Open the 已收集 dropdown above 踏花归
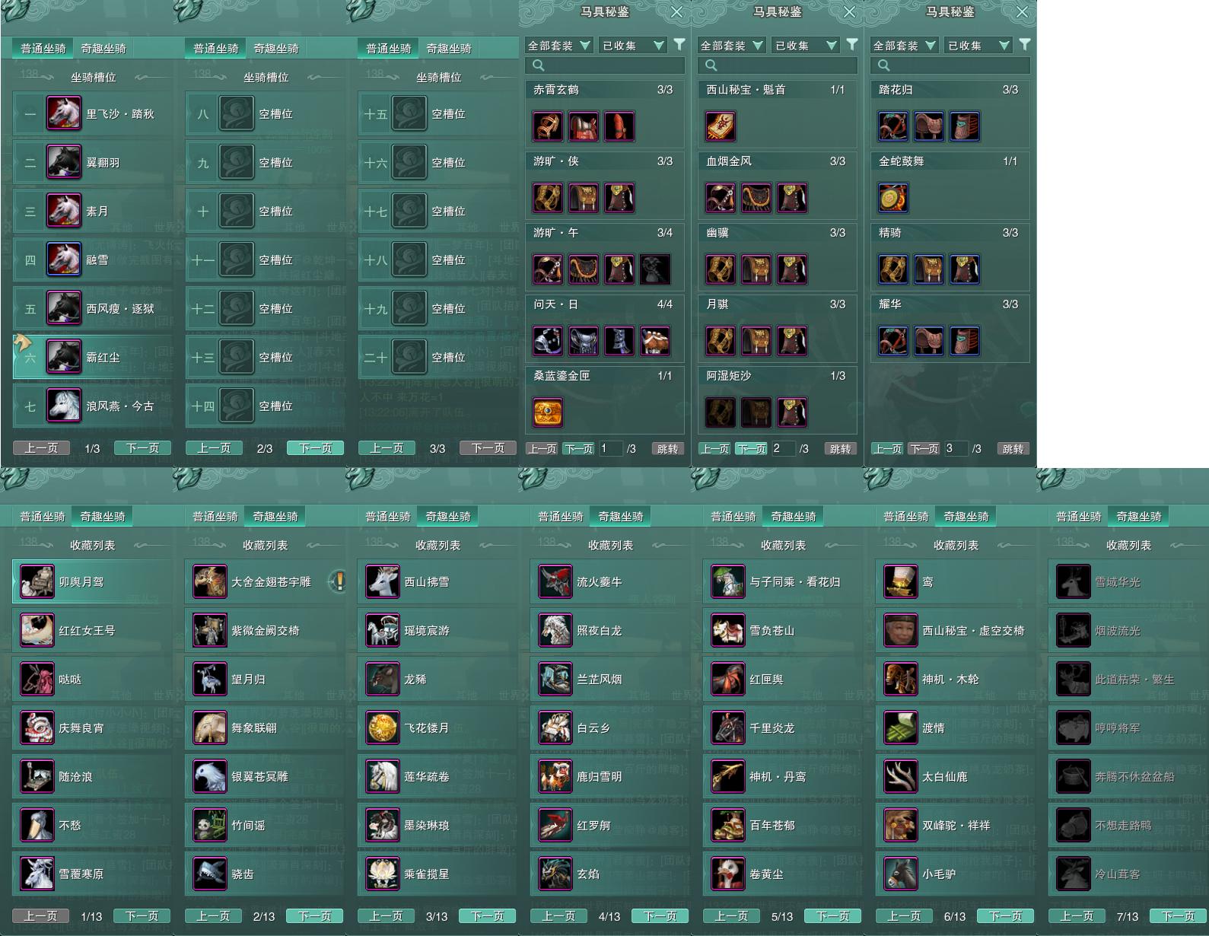The width and height of the screenshot is (1209, 936). 978,46
